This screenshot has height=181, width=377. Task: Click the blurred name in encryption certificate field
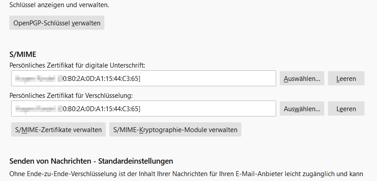tap(35, 109)
